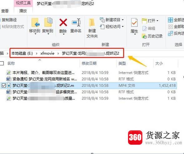
Task: Open History (历史记录) in ribbon
Action: pos(152,36)
